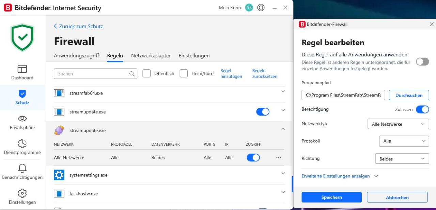Open the Netzwerktyp dropdown
The image size is (436, 210).
pos(398,124)
